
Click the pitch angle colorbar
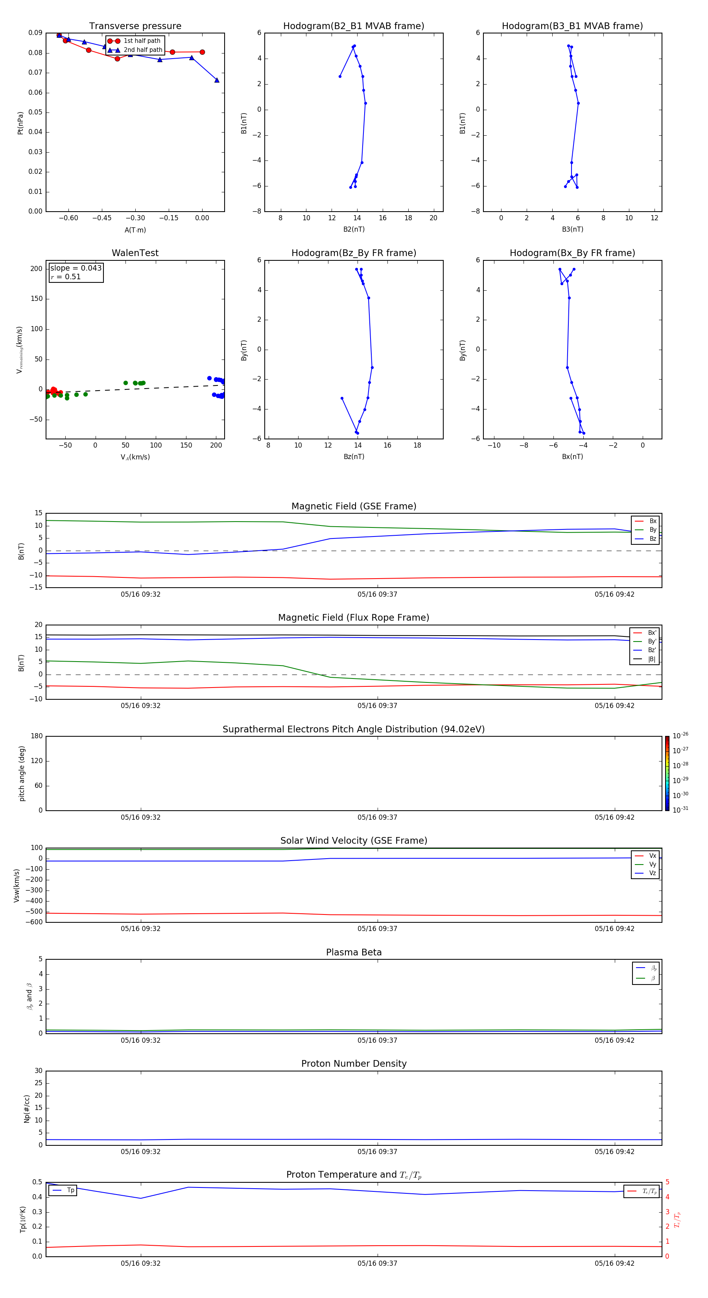(667, 773)
